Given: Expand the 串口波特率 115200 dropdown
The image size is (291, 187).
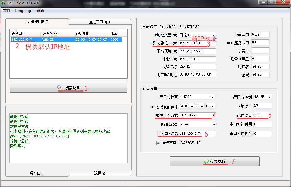Looking at the screenshot, I should pyautogui.click(x=197, y=97).
